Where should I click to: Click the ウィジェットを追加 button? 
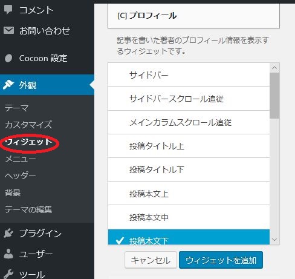pos(221,260)
